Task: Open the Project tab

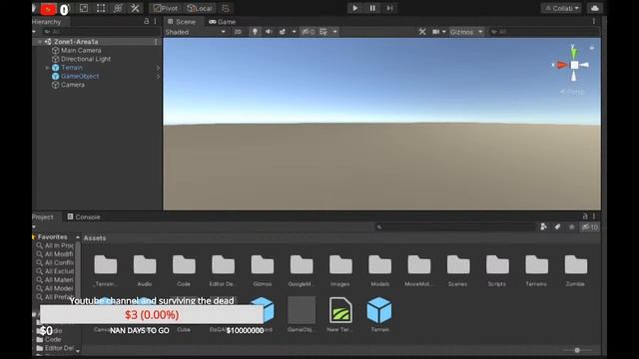Action: 43,217
